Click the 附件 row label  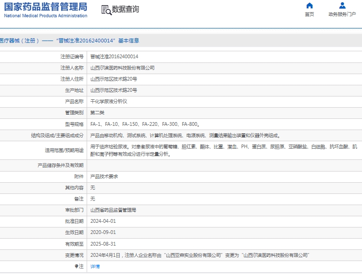click(79, 177)
